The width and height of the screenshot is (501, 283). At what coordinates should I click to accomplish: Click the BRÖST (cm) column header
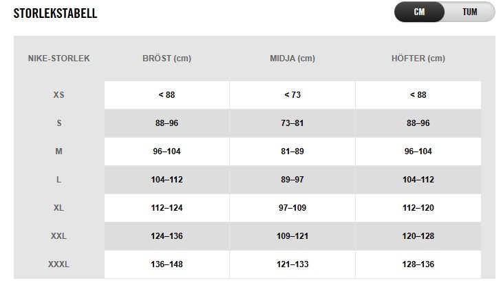click(166, 59)
